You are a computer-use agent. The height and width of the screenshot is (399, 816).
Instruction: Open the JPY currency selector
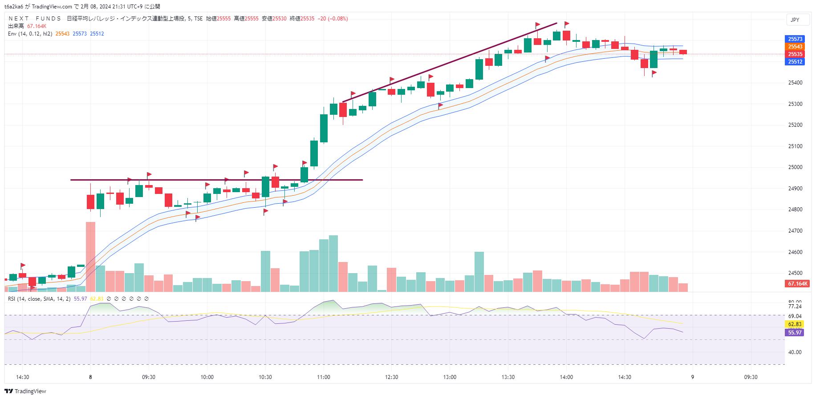click(795, 20)
